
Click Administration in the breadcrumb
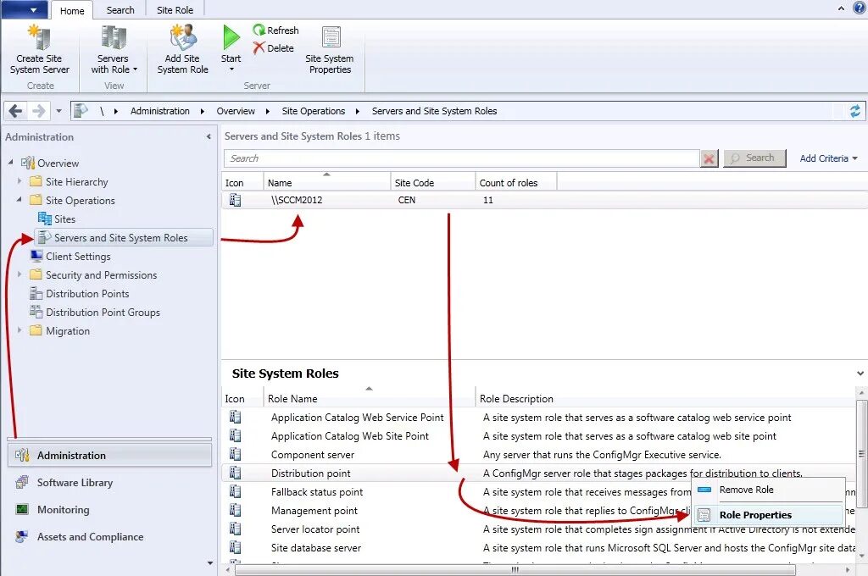pos(160,111)
